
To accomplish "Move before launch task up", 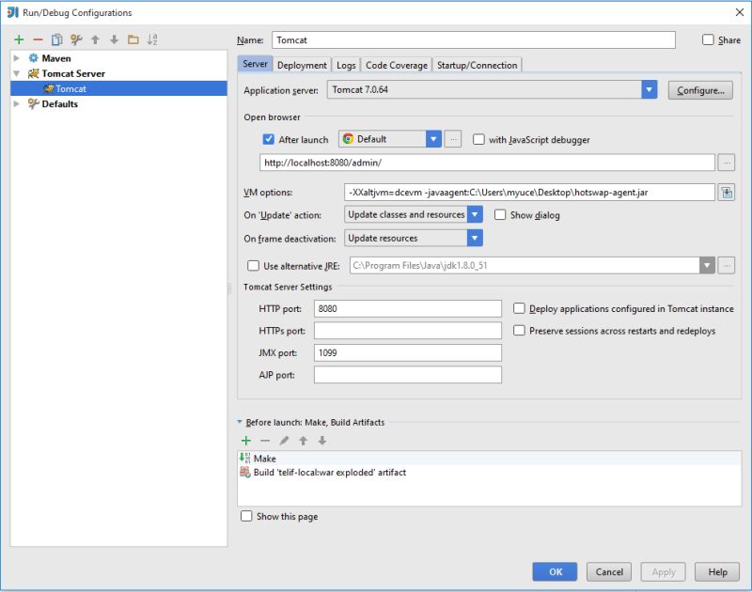I will tap(303, 441).
